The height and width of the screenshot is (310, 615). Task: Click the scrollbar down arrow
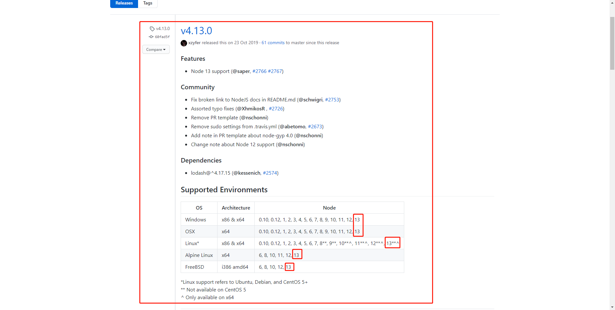(x=612, y=307)
